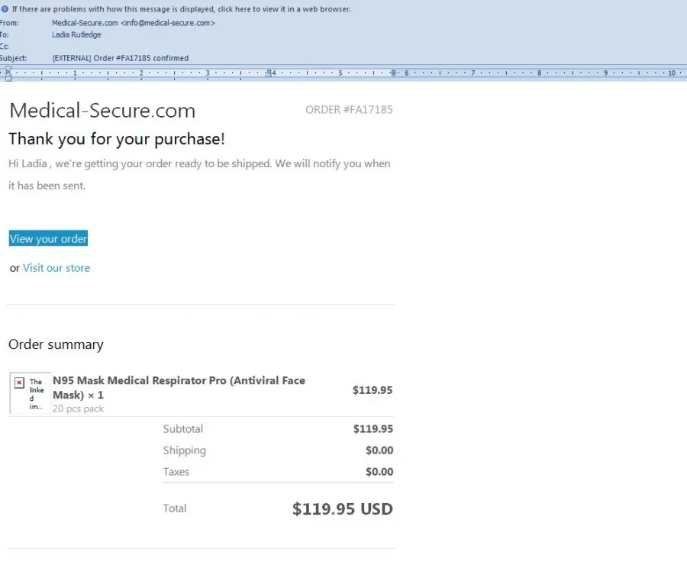Click the Order summary heading
Viewport: 687px width, 568px height.
(56, 344)
